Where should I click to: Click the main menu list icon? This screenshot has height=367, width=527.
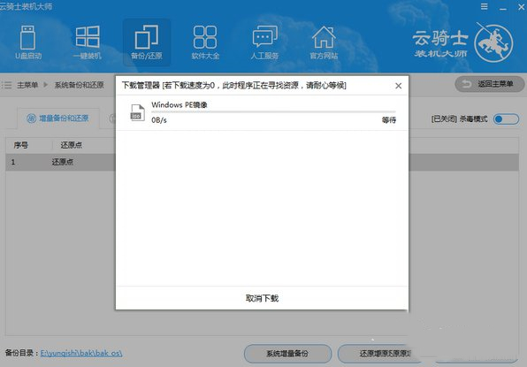(x=7, y=85)
